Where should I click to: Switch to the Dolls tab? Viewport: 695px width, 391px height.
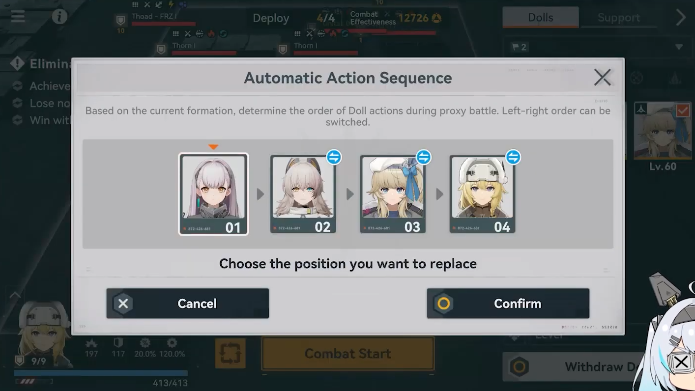540,18
